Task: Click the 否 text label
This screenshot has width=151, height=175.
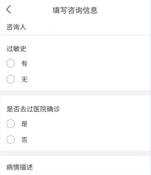Action: point(24,140)
